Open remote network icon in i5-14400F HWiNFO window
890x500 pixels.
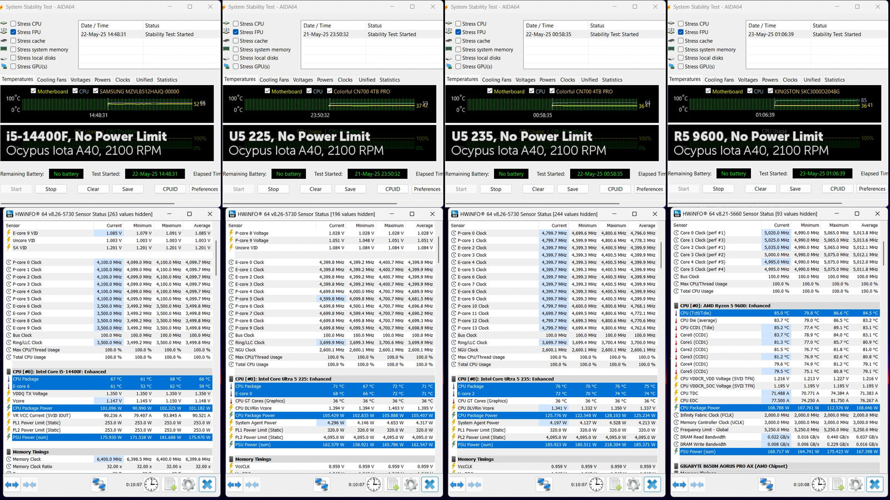(99, 484)
